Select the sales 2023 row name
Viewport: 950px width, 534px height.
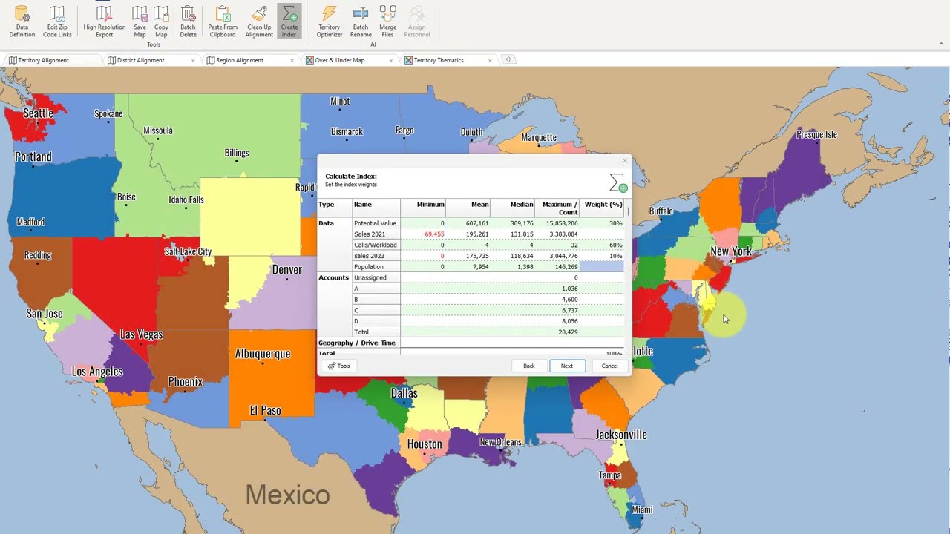tap(376, 256)
